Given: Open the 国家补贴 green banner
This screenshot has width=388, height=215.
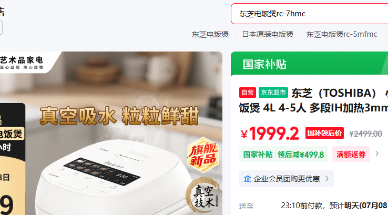Looking at the screenshot, I should click(x=309, y=64).
